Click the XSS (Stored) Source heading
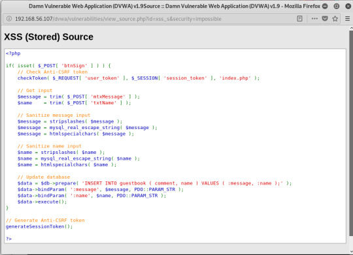Viewport: 353px width, 255px height. pyautogui.click(x=48, y=37)
